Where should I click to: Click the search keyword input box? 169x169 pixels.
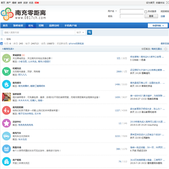pos(39,32)
